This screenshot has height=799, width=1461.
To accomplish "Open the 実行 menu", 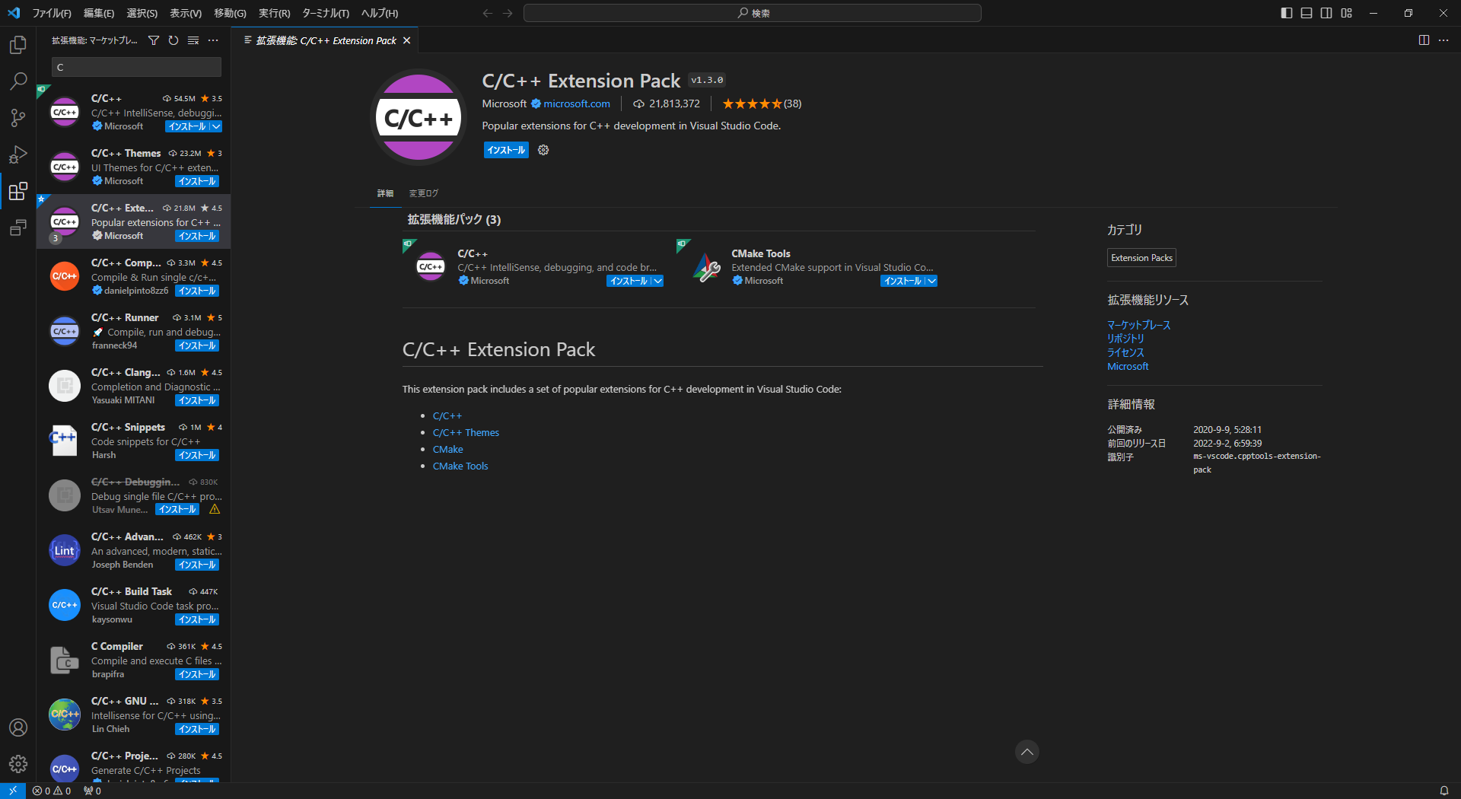I will (x=274, y=13).
